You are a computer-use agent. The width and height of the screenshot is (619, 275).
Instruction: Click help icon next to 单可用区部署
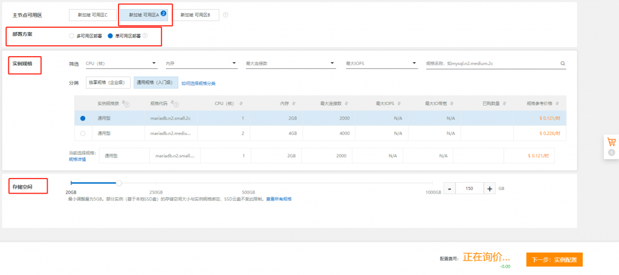145,36
